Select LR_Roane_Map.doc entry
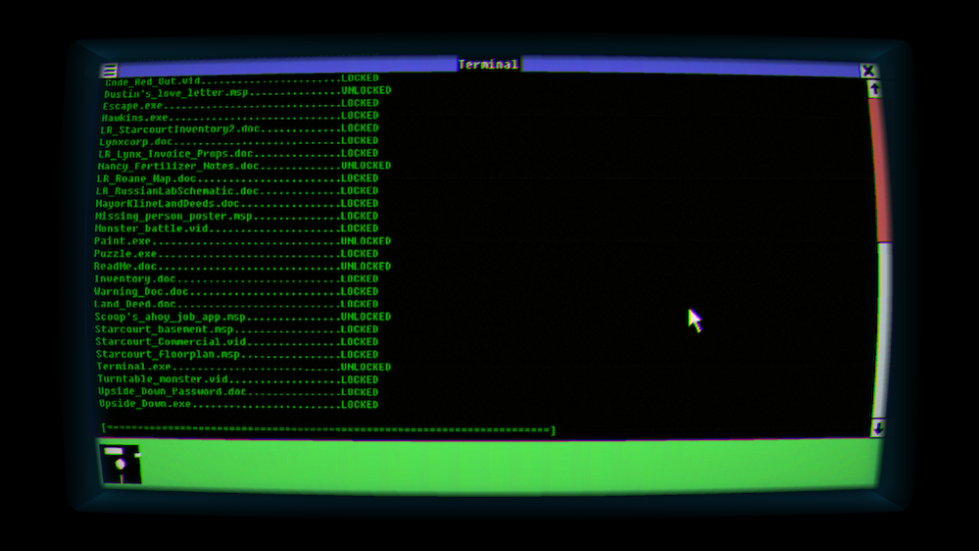This screenshot has width=979, height=551. 238,179
